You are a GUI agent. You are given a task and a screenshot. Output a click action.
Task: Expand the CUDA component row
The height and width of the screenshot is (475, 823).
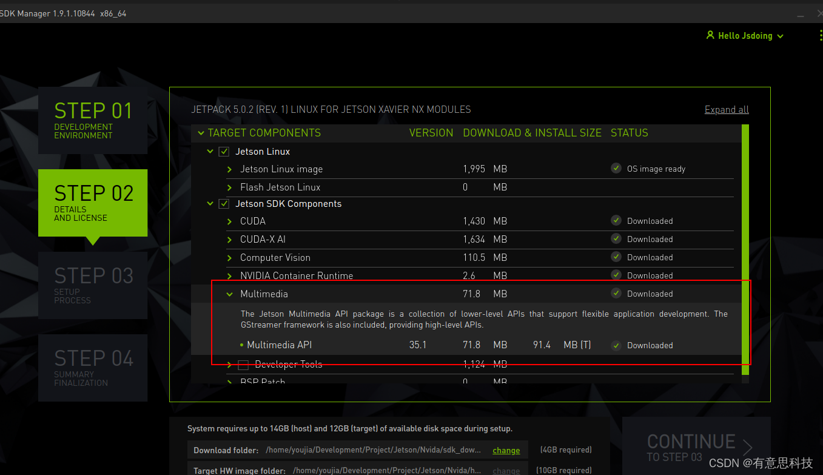tap(230, 221)
